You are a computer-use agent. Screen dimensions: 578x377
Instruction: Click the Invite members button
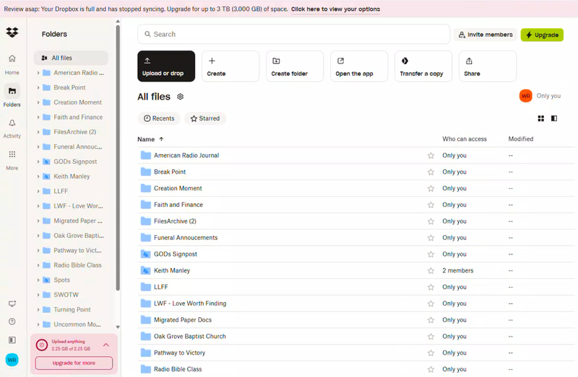485,35
